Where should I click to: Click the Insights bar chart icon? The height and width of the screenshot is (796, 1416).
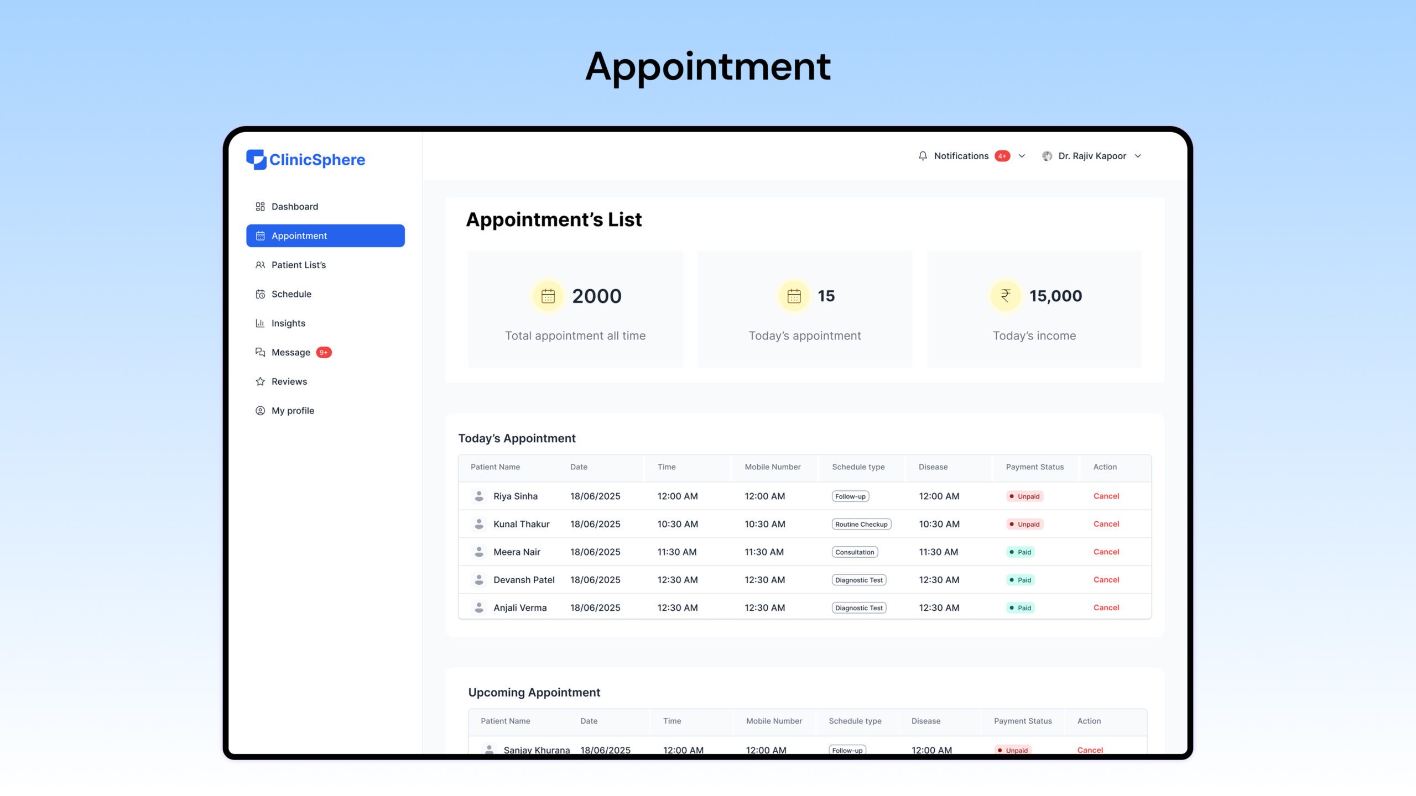point(260,323)
